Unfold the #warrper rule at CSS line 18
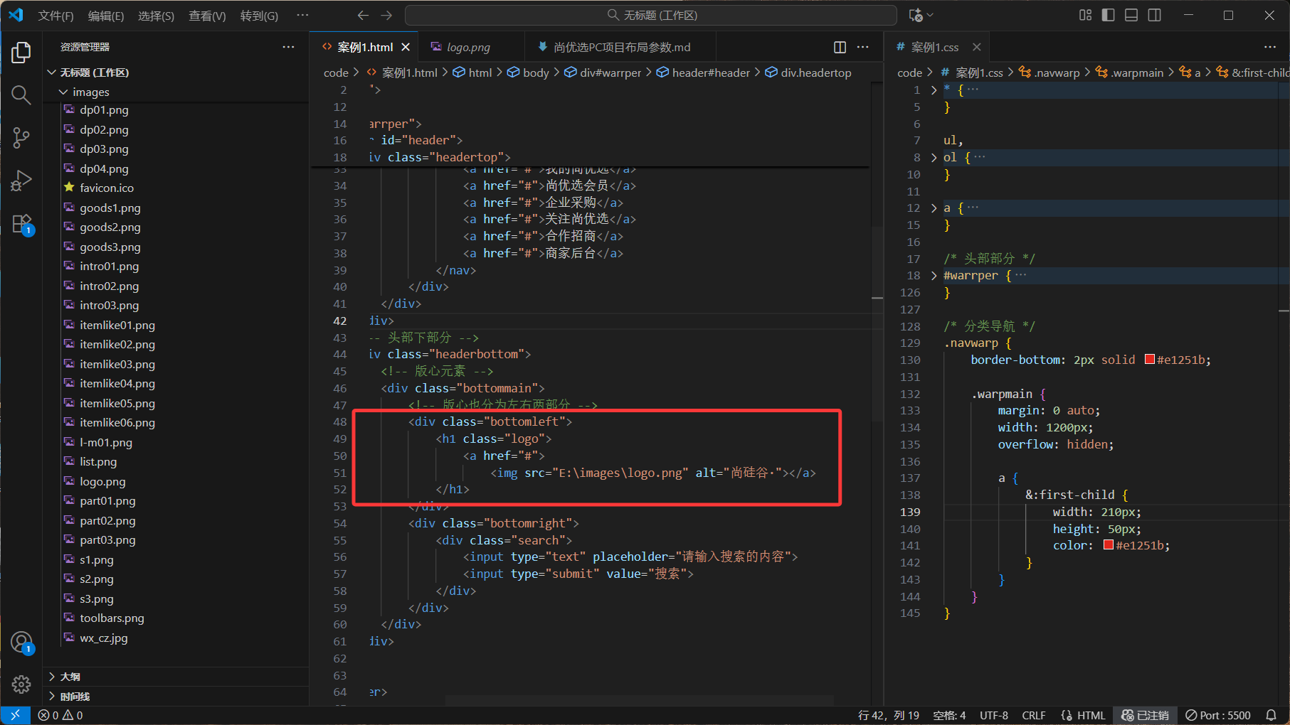The width and height of the screenshot is (1290, 725). (x=934, y=276)
